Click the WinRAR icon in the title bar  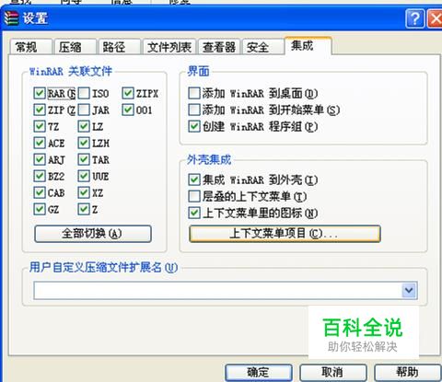click(x=11, y=18)
